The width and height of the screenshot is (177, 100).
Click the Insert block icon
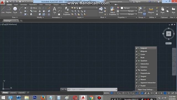(x=101, y=10)
